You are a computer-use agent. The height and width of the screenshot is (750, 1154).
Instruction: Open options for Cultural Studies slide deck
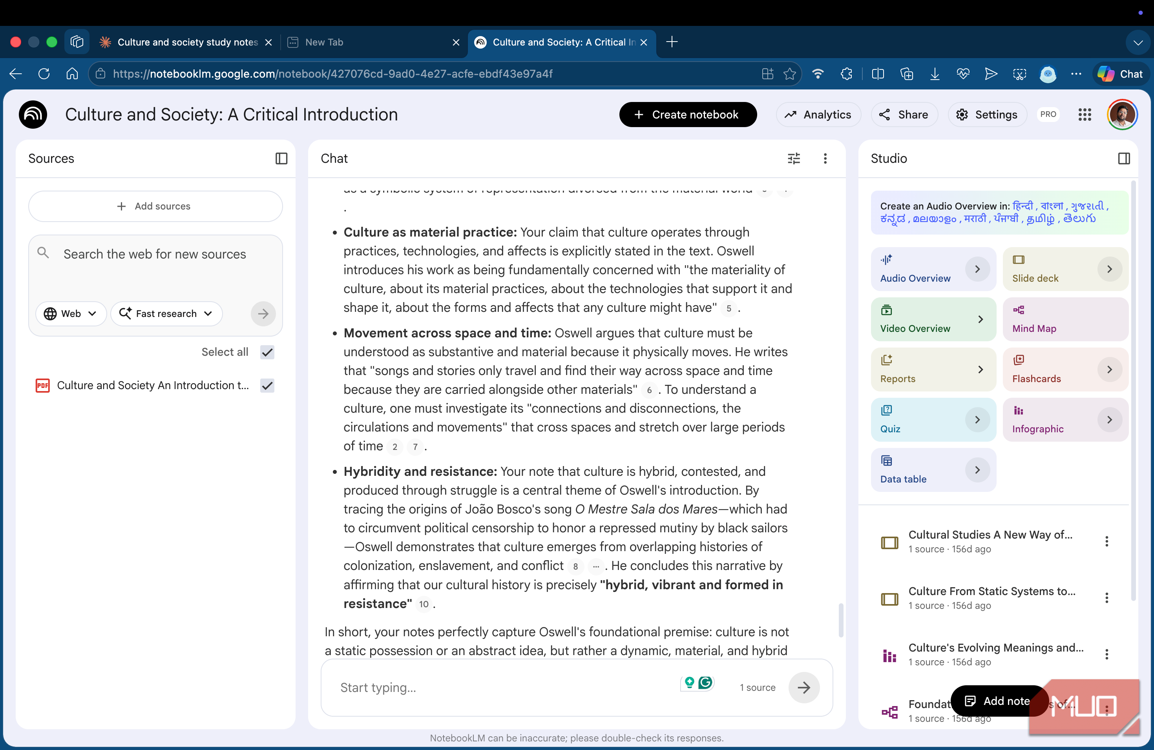1107,541
